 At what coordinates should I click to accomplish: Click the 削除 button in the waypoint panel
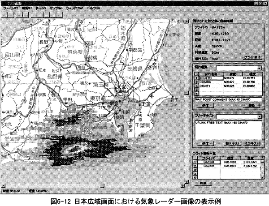252,105
